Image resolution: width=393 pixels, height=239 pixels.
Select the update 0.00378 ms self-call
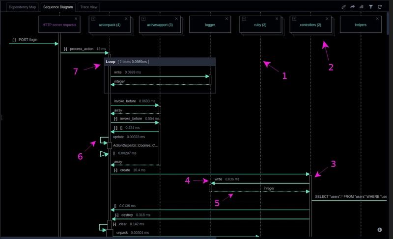129,137
